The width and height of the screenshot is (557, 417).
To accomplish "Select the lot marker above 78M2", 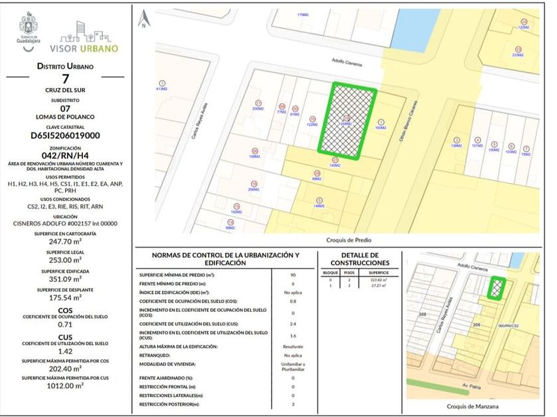I will pos(526,149).
